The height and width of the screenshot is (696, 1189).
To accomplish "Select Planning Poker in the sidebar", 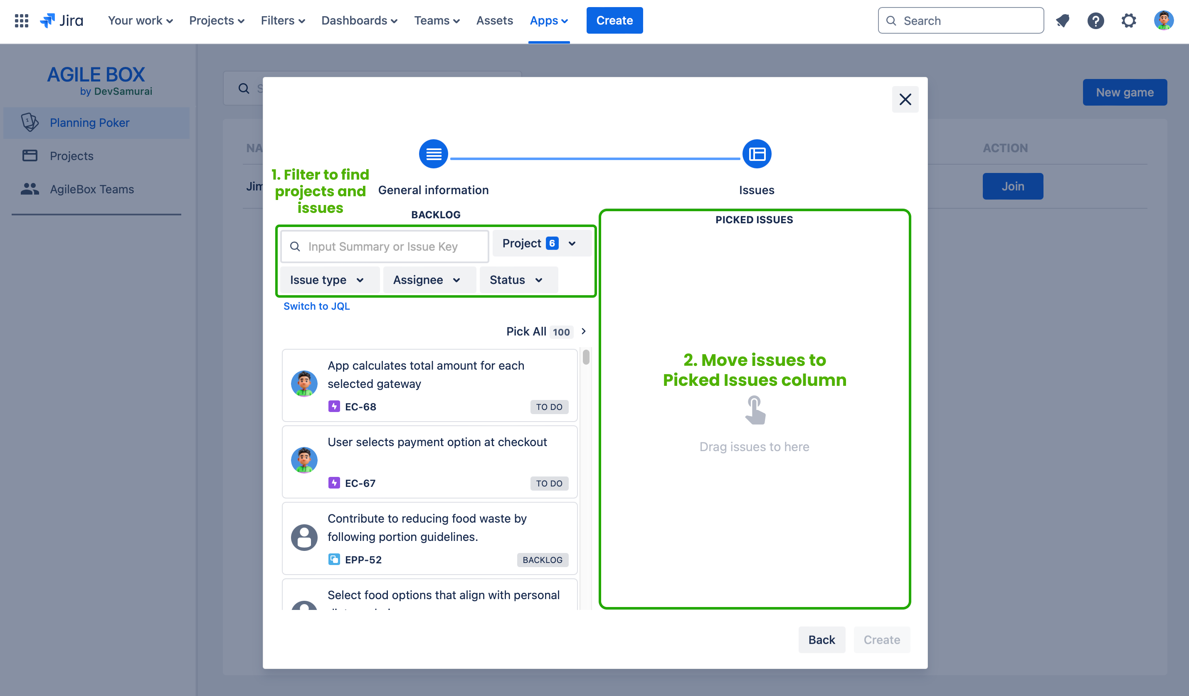I will (x=96, y=123).
